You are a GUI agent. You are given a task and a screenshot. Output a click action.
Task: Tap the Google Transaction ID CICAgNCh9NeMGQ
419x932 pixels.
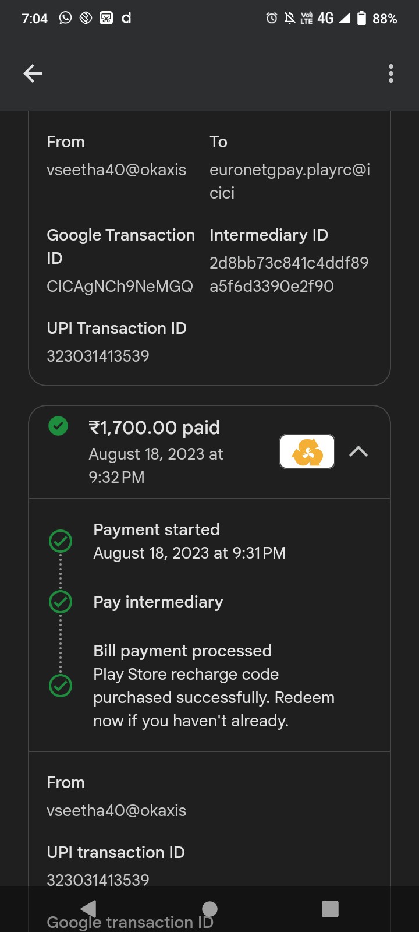pyautogui.click(x=120, y=286)
